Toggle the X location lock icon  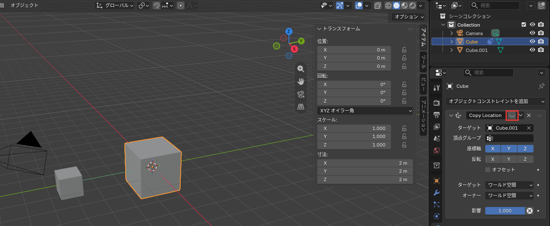pyautogui.click(x=404, y=49)
